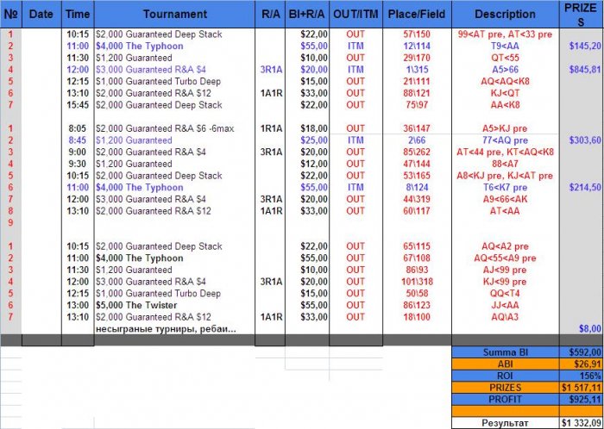Select the description cell JJ<AA

click(505, 305)
